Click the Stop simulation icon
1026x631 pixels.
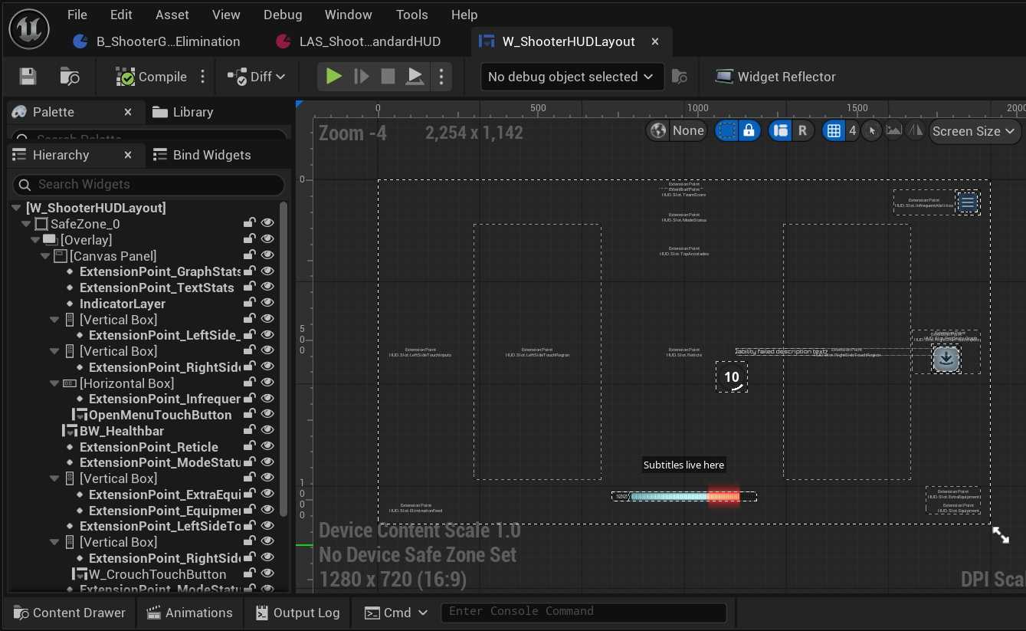[388, 77]
